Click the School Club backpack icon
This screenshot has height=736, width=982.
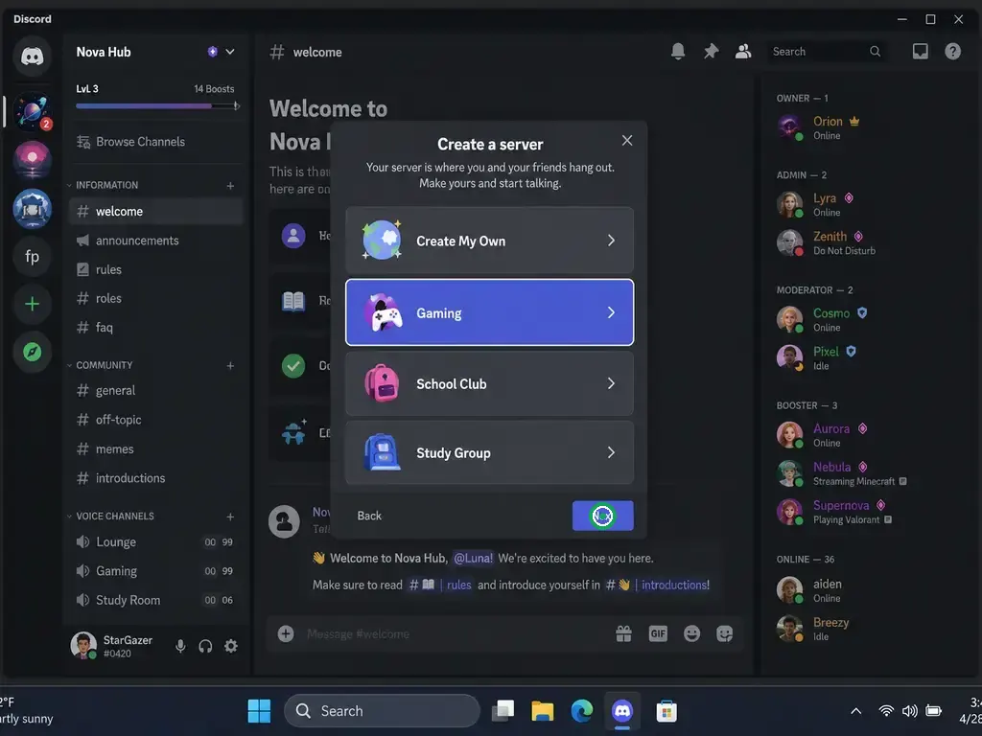click(x=382, y=383)
